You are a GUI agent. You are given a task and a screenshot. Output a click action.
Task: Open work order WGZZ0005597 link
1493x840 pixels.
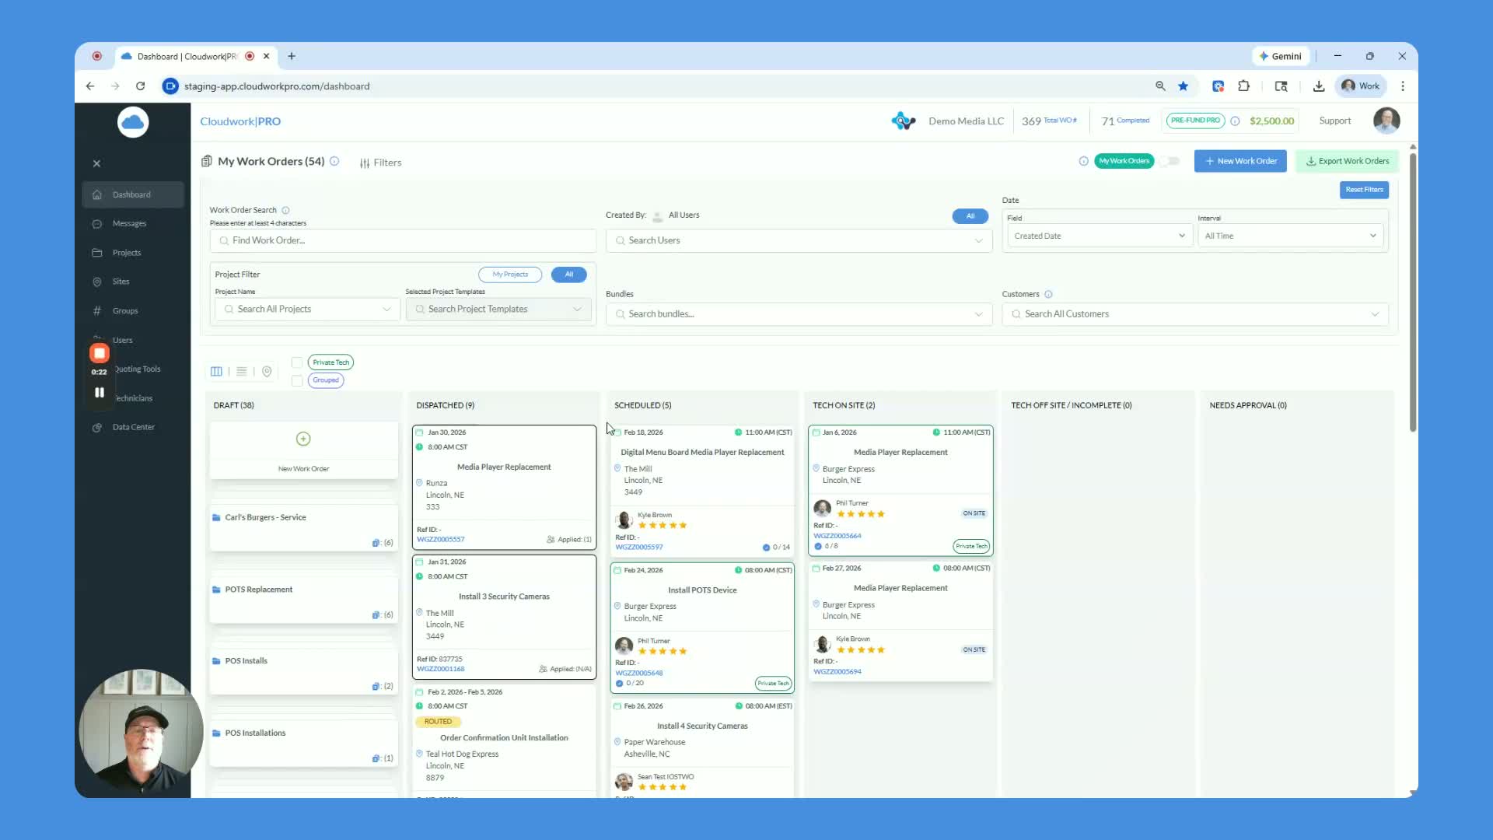coord(639,548)
